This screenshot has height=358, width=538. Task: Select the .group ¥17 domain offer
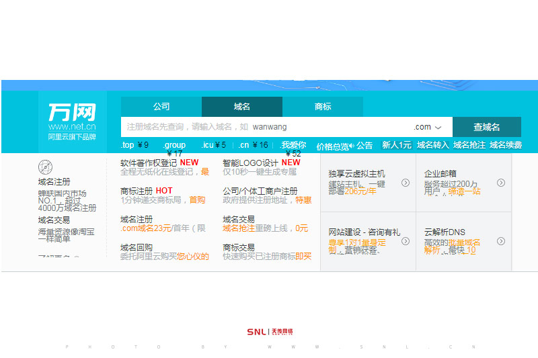[174, 149]
